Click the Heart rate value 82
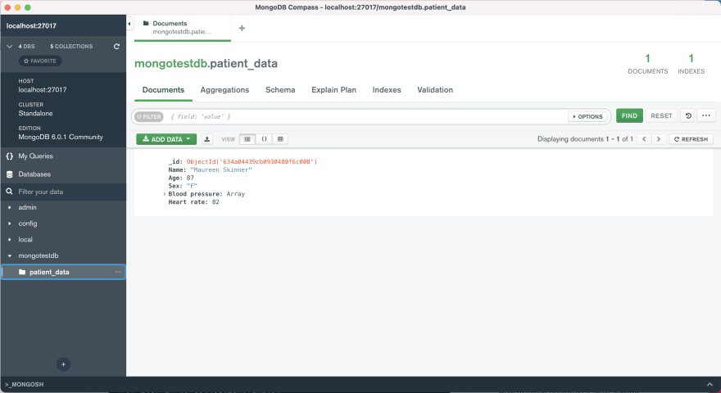 [x=215, y=202]
